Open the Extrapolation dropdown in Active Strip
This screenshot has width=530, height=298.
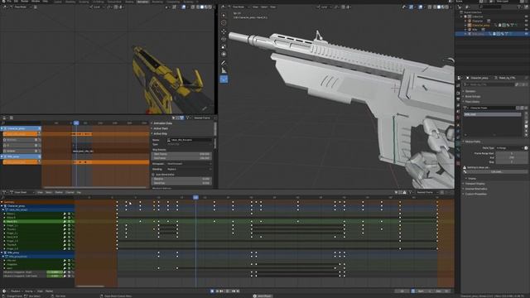[x=190, y=164]
